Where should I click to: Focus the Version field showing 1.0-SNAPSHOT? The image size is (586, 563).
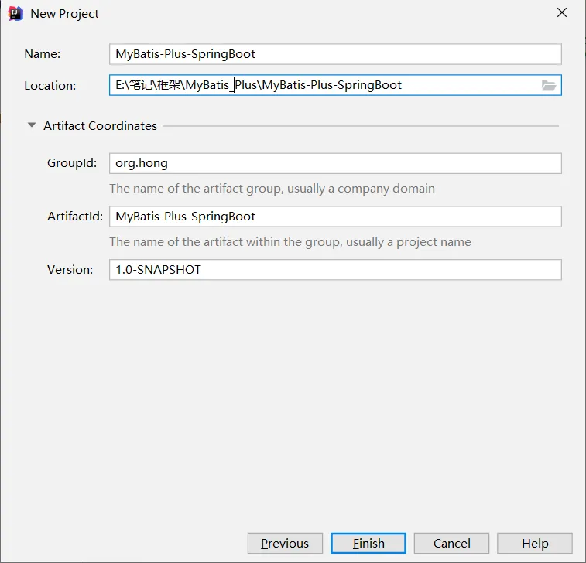[334, 269]
